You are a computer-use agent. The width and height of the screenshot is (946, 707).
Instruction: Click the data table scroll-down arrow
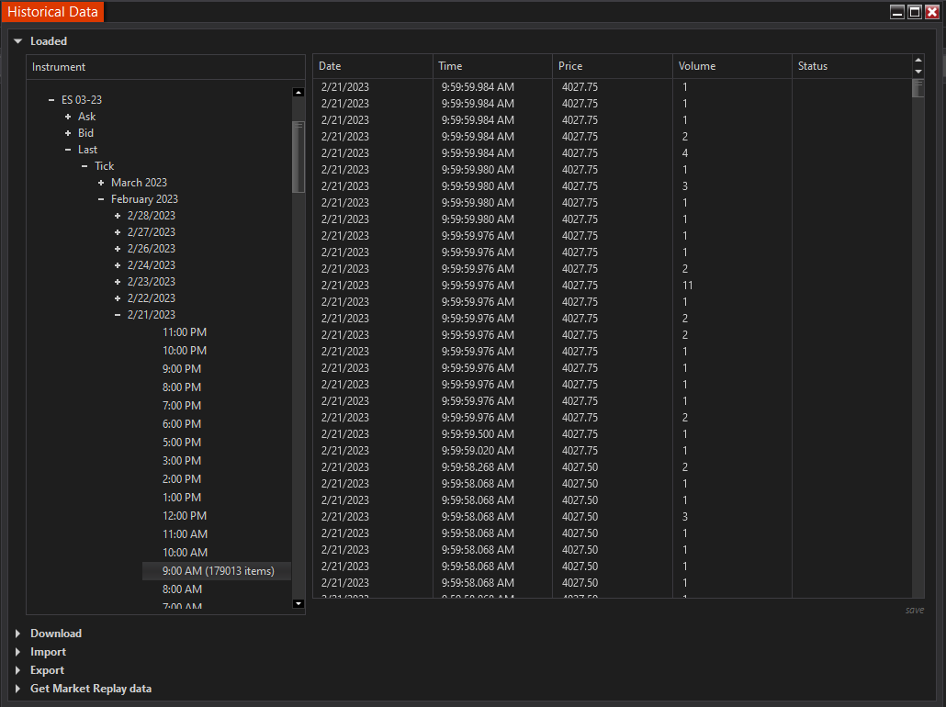918,72
